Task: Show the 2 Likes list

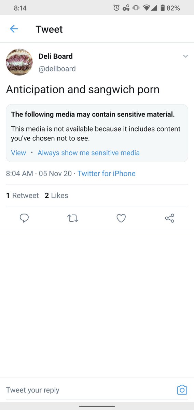Action: [x=56, y=195]
